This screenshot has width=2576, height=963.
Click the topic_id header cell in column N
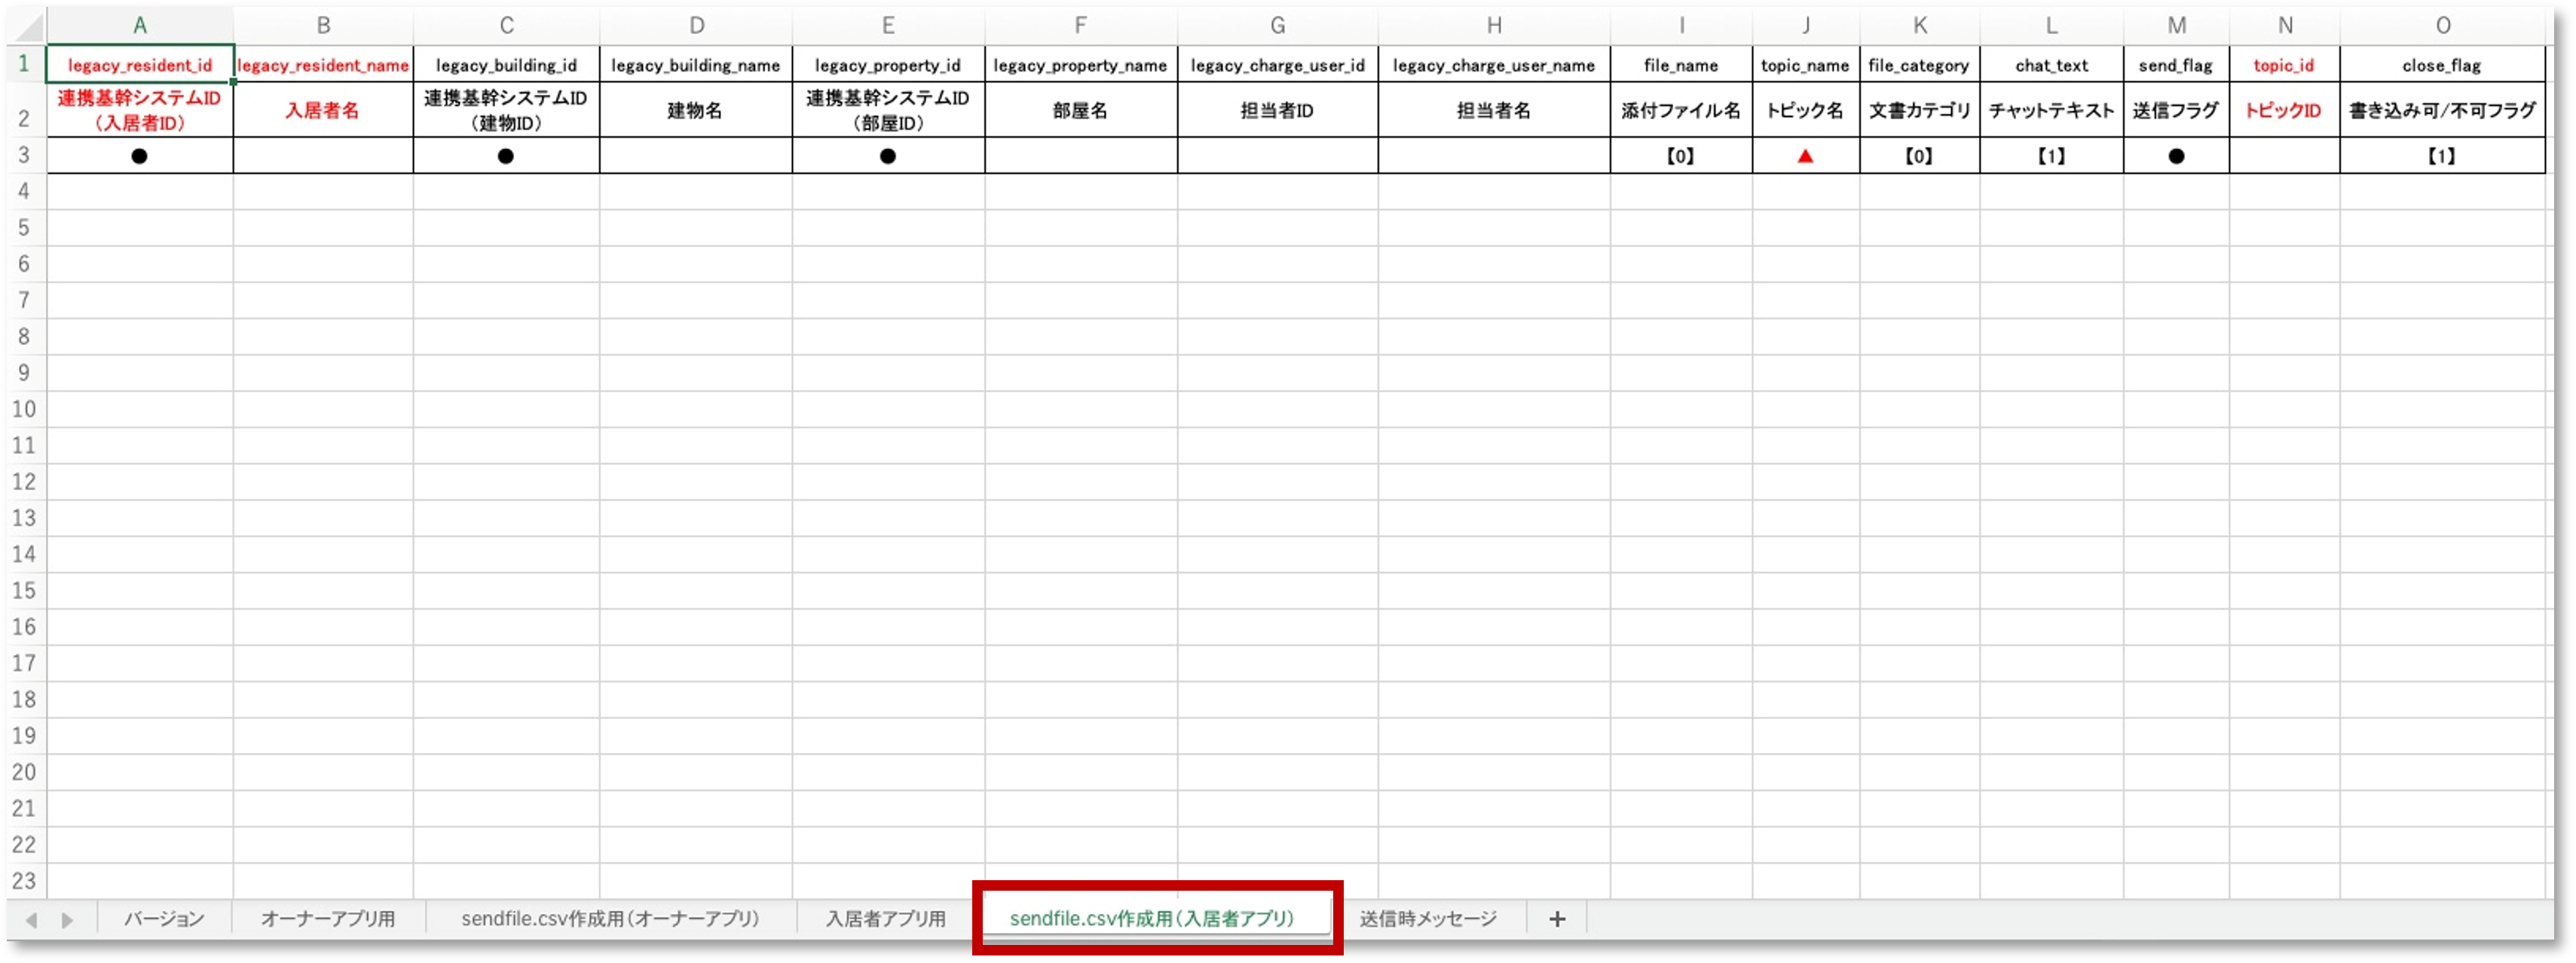tap(2285, 65)
